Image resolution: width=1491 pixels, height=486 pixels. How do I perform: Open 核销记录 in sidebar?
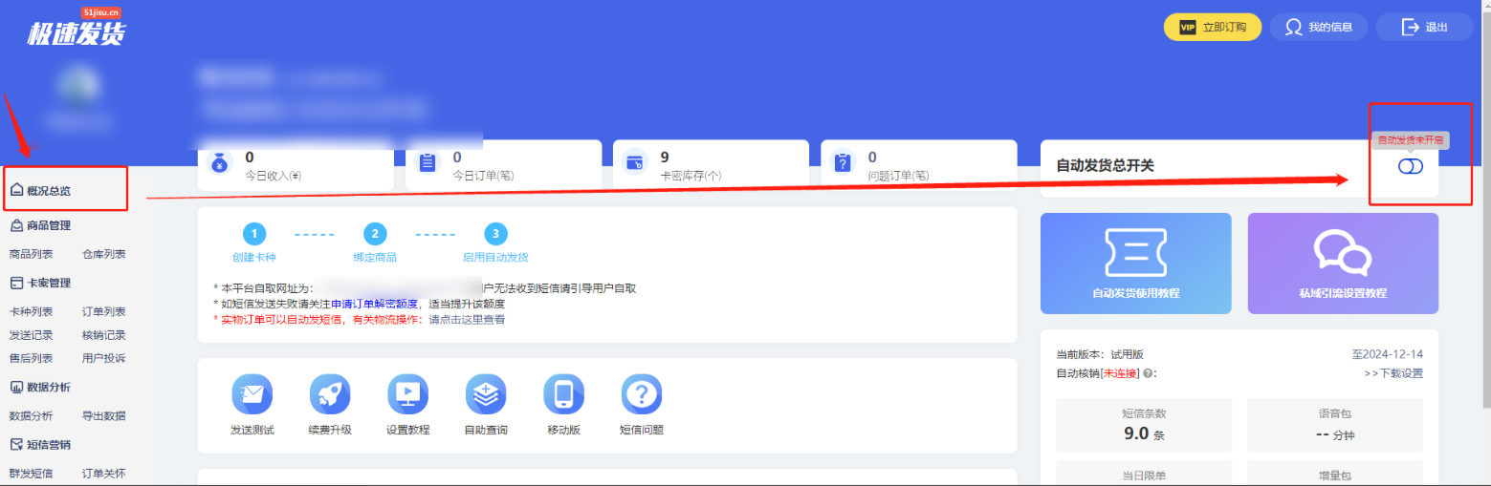(x=103, y=335)
